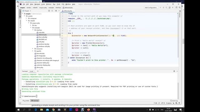This screenshot has width=200, height=112.
Task: Click the Stop icon in toolbar
Action: coord(172,7)
